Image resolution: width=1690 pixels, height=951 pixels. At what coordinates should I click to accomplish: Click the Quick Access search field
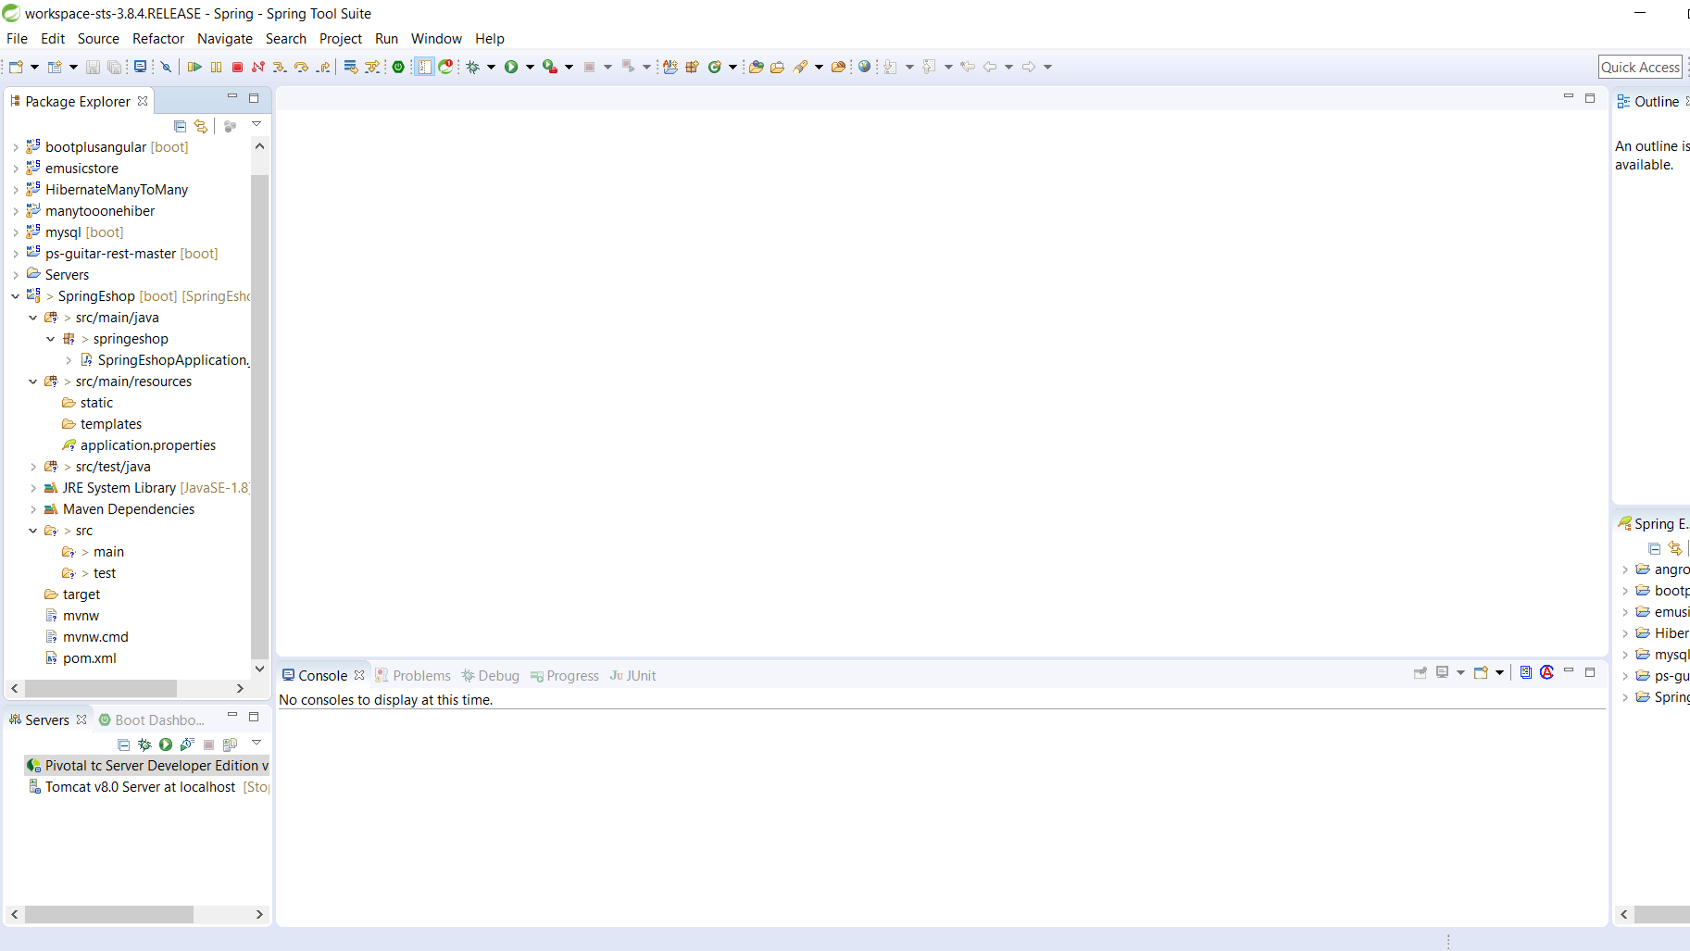1640,67
